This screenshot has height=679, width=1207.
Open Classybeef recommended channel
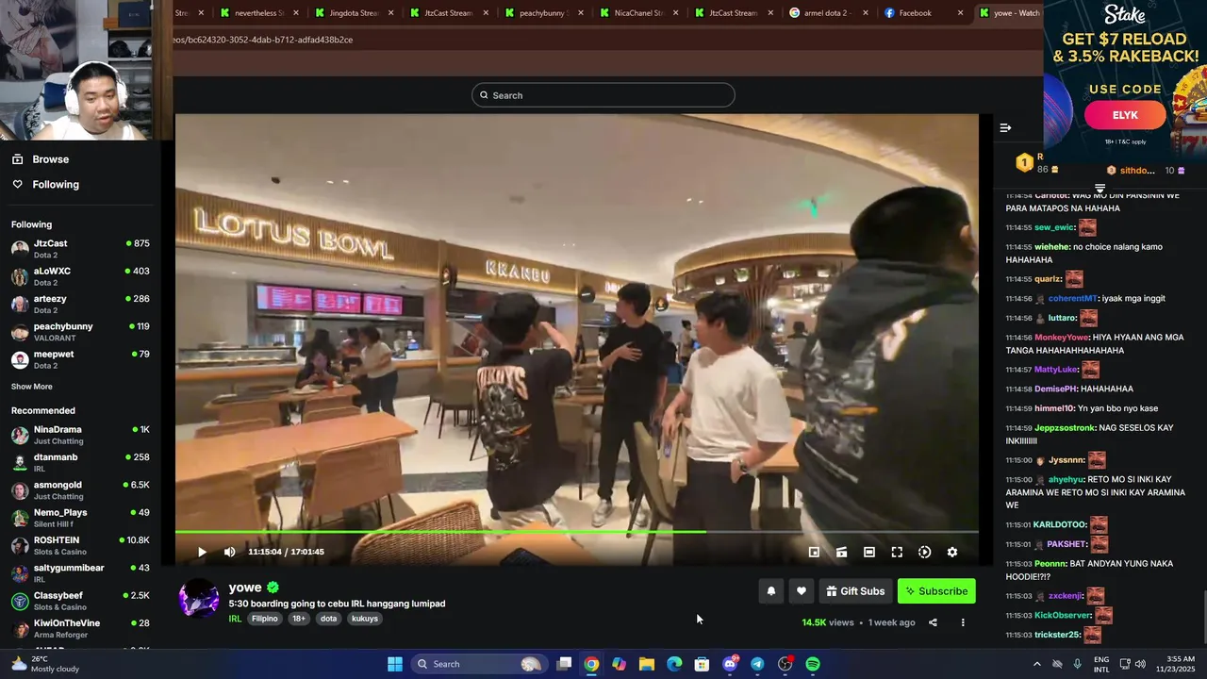80,601
